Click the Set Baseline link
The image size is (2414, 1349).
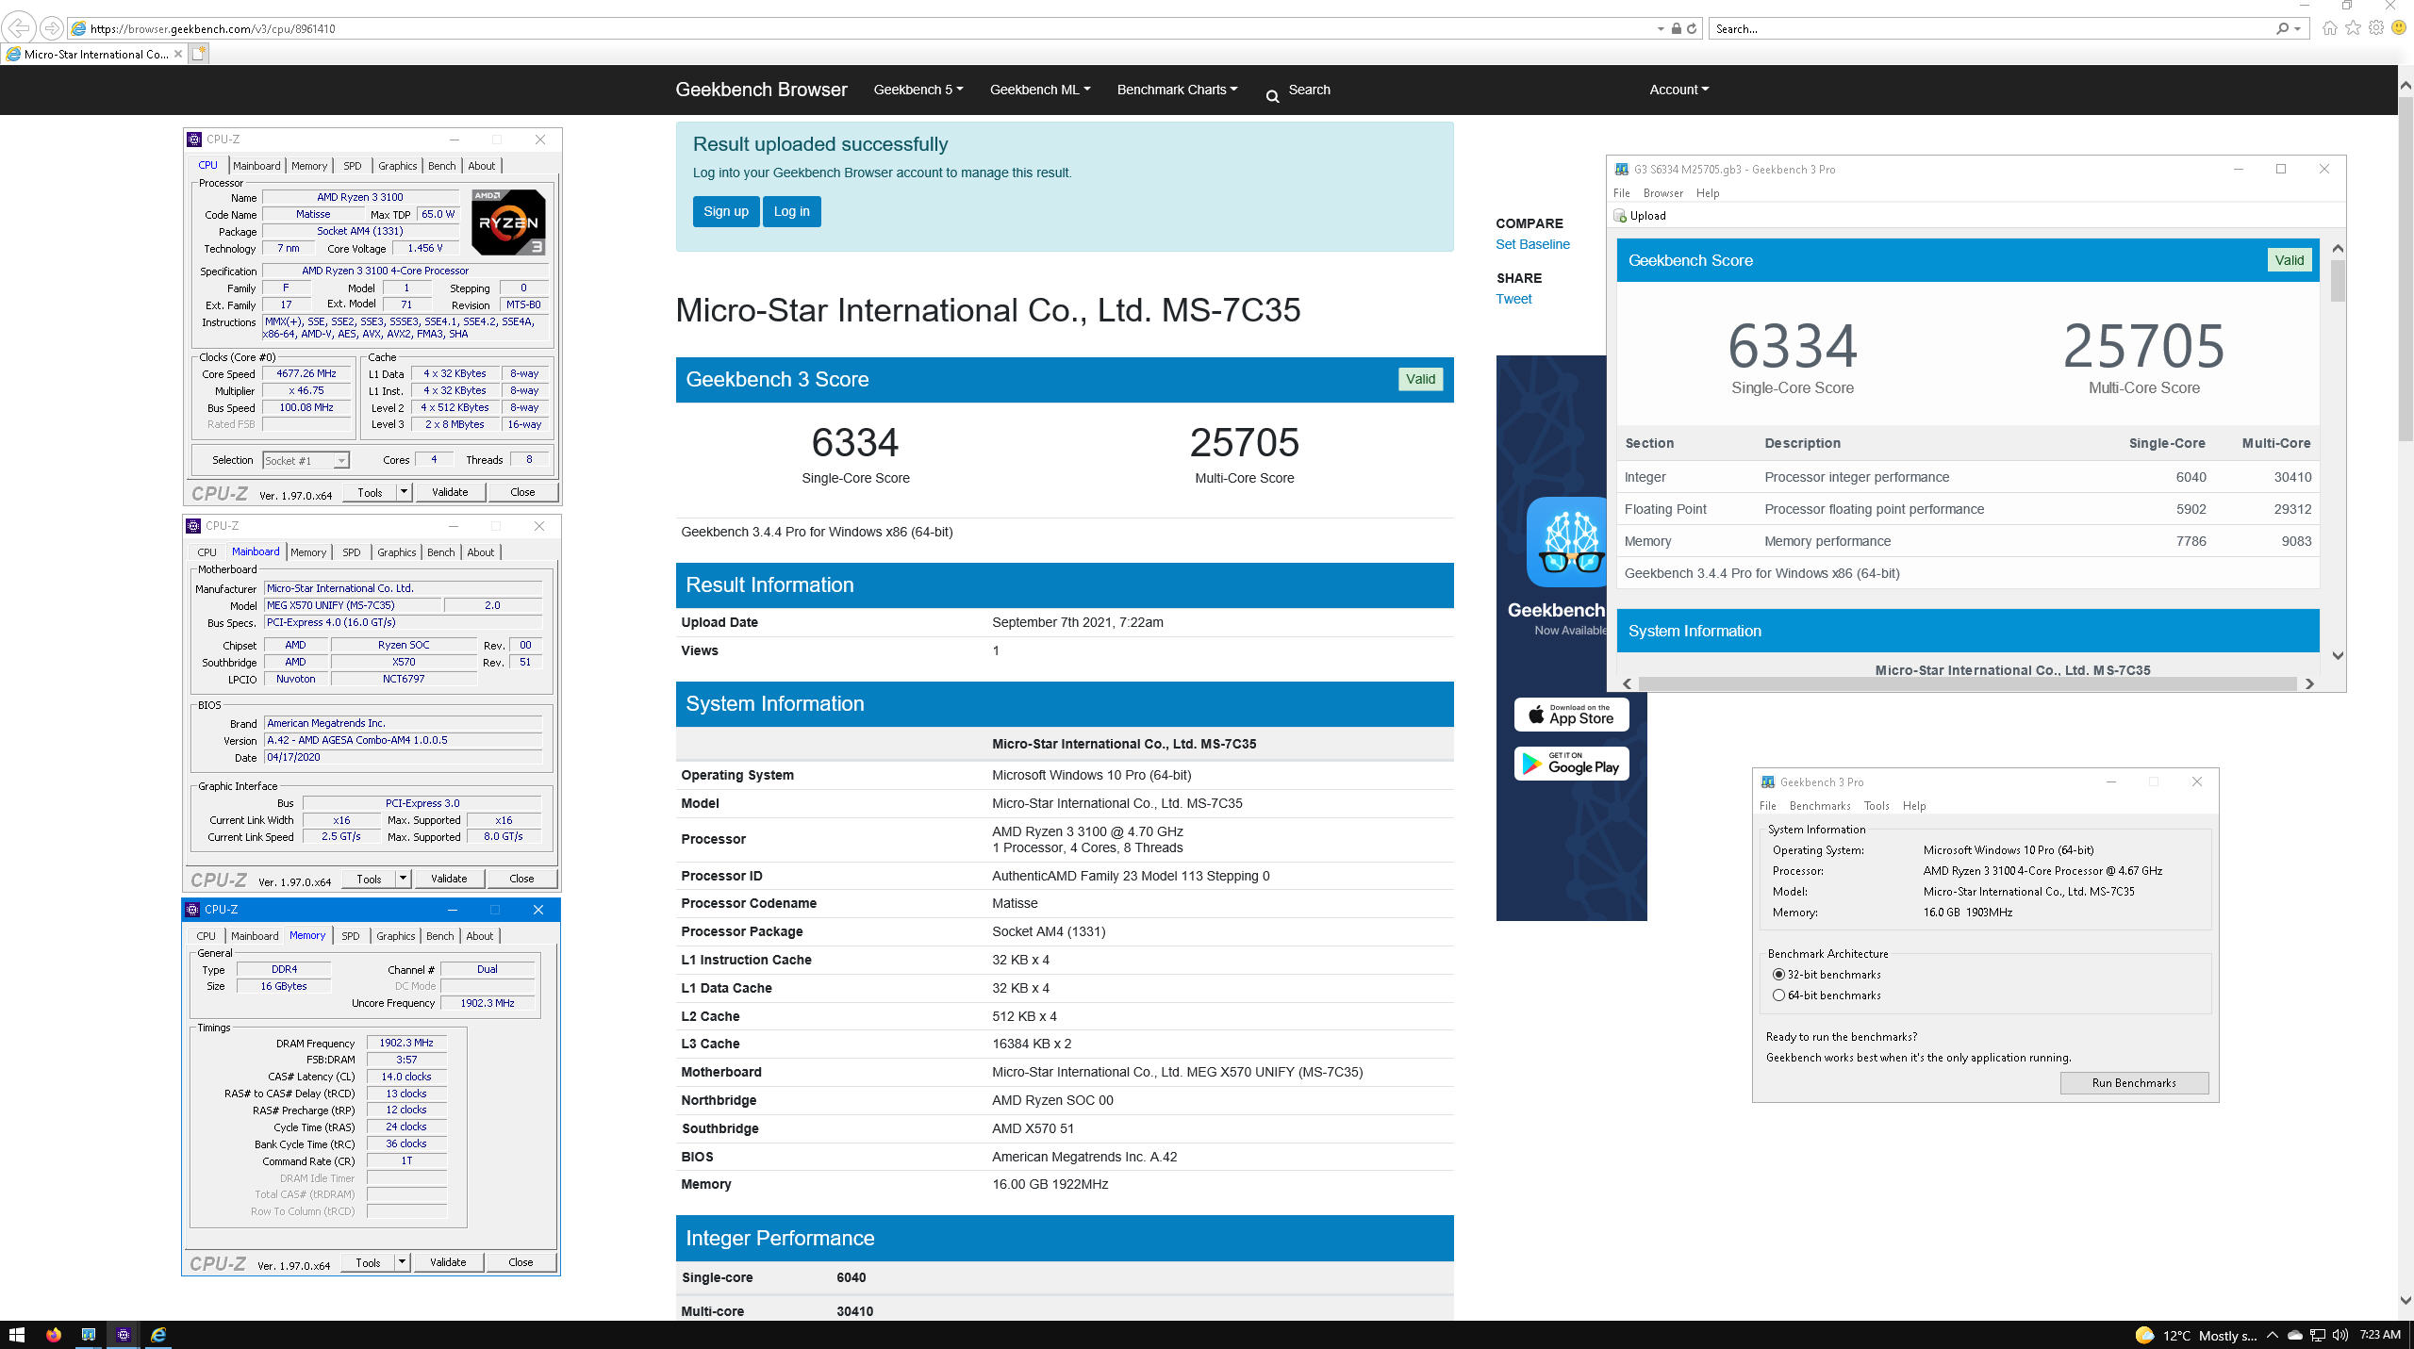click(x=1532, y=244)
